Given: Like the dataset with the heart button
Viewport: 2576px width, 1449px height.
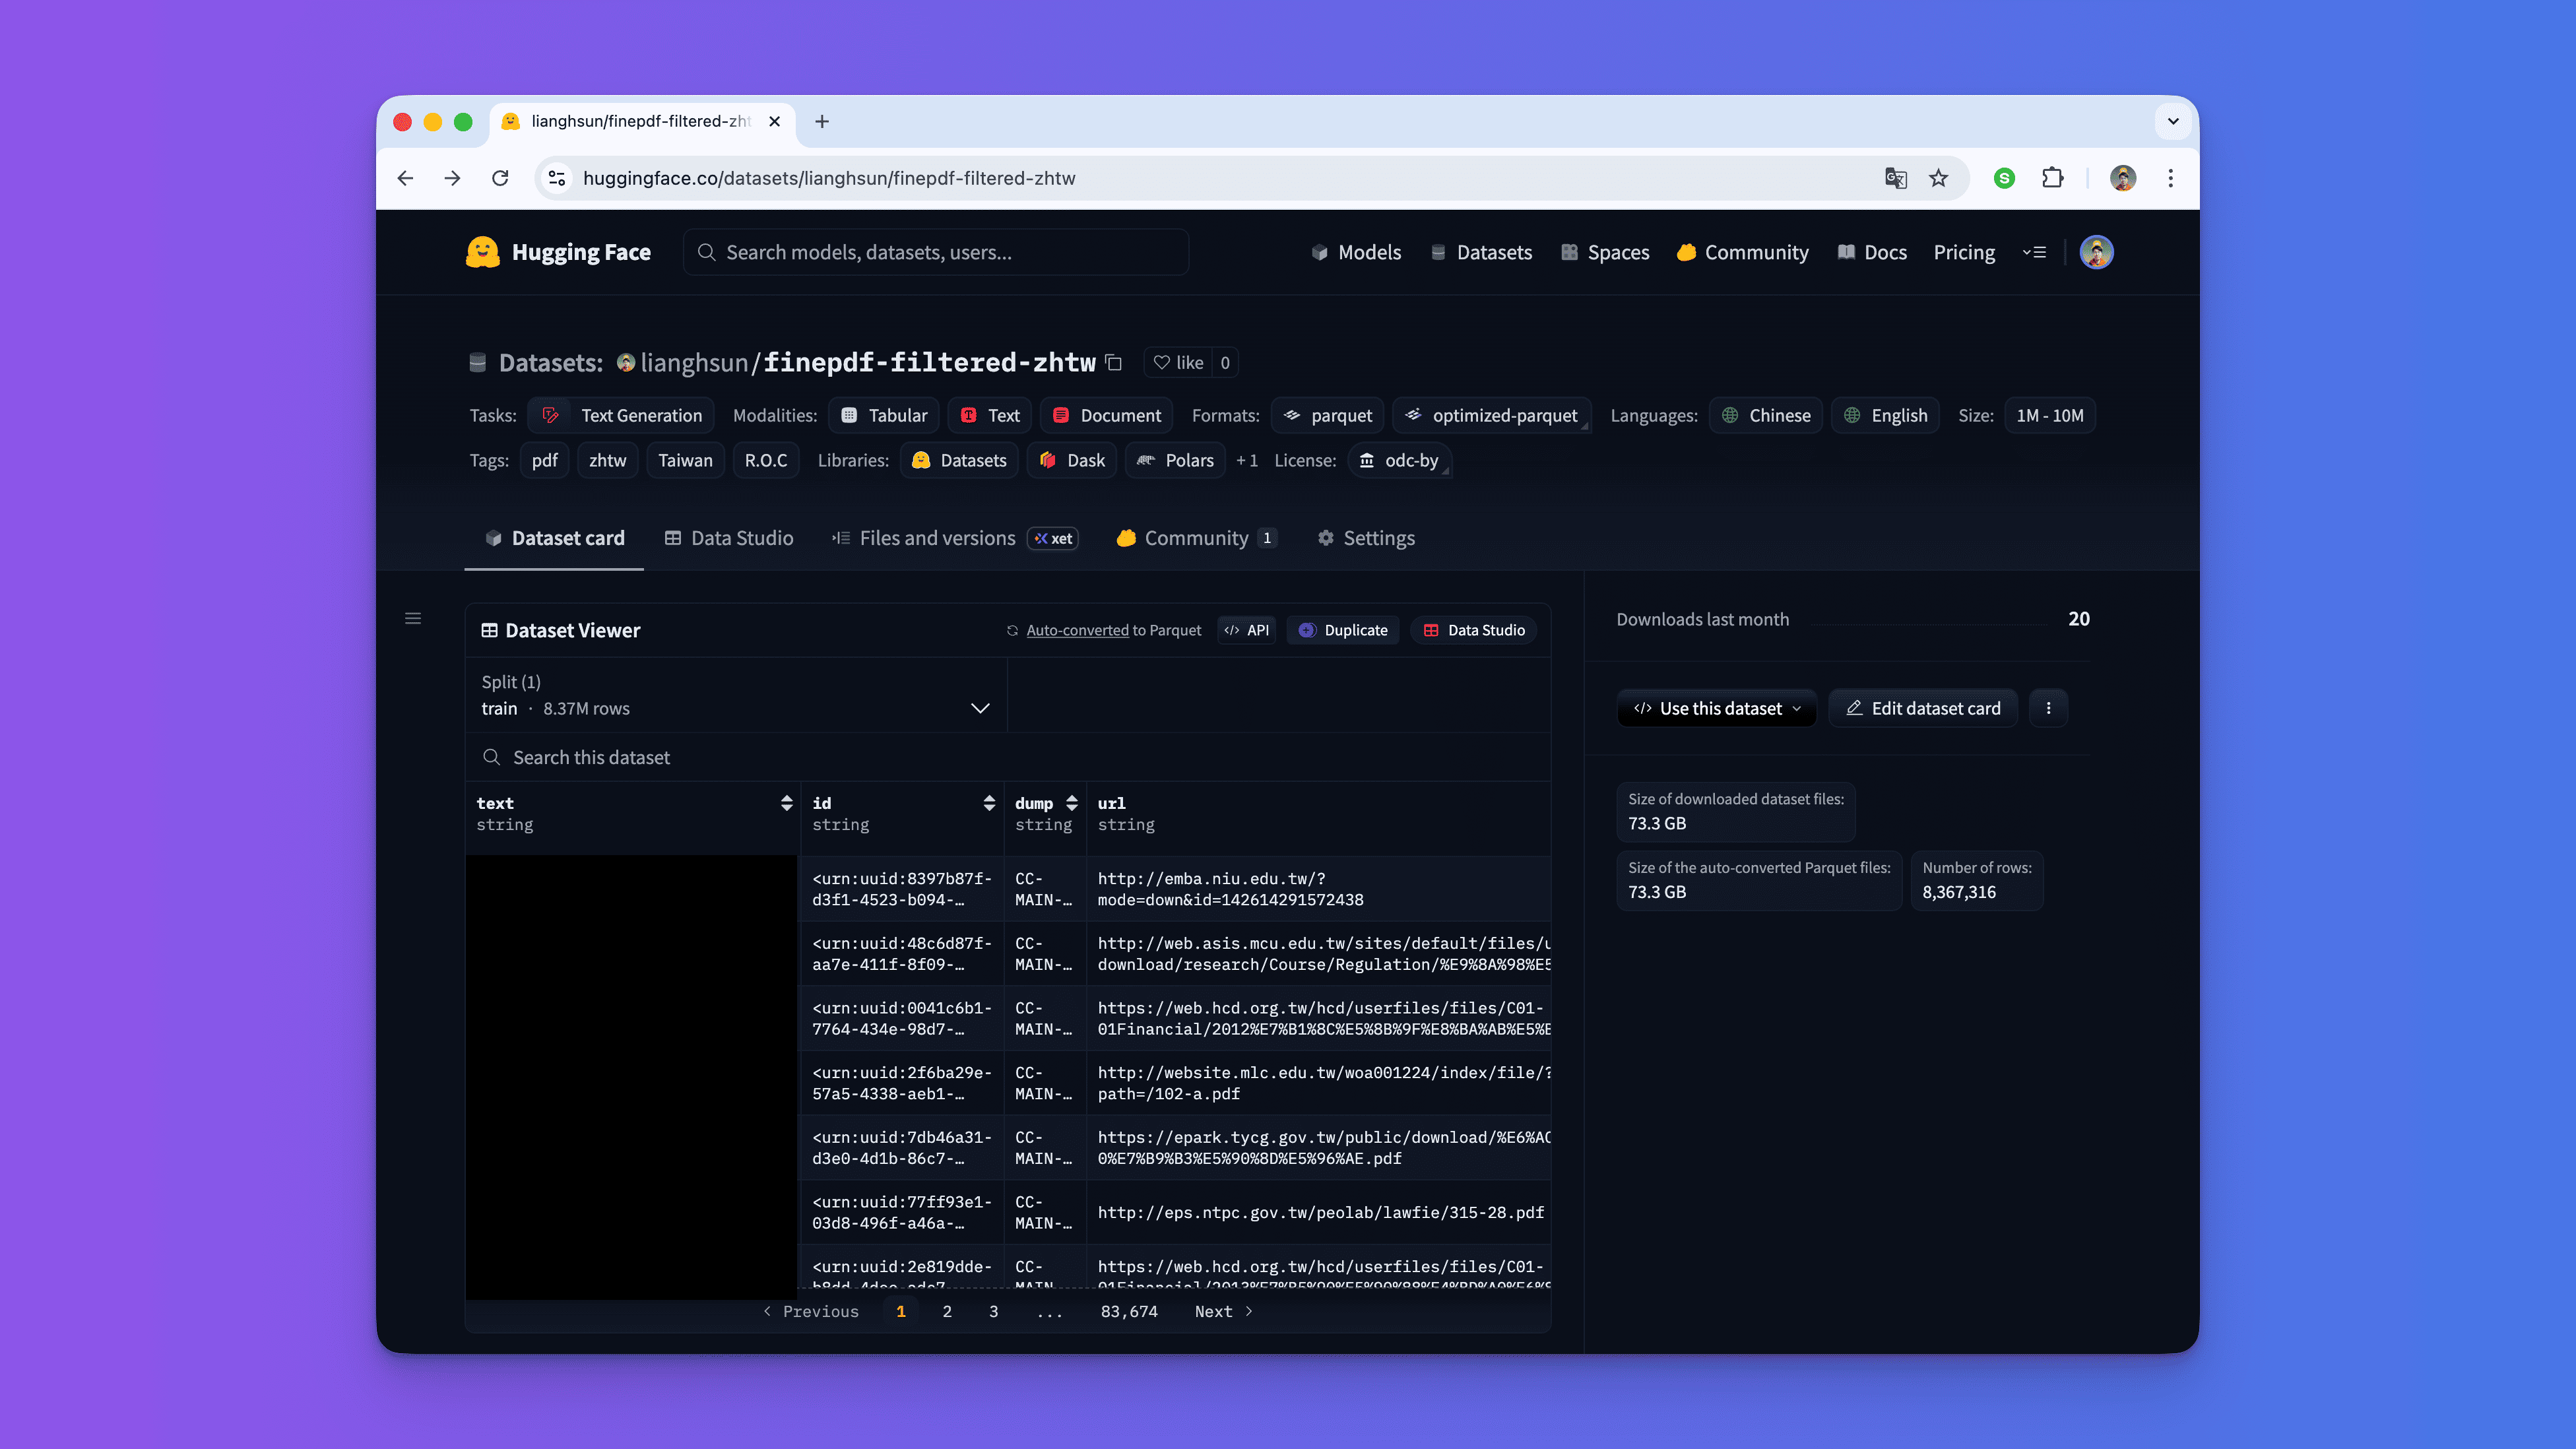Looking at the screenshot, I should [1178, 362].
